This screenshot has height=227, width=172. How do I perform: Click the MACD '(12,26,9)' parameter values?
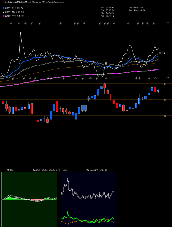[x=46, y=170]
